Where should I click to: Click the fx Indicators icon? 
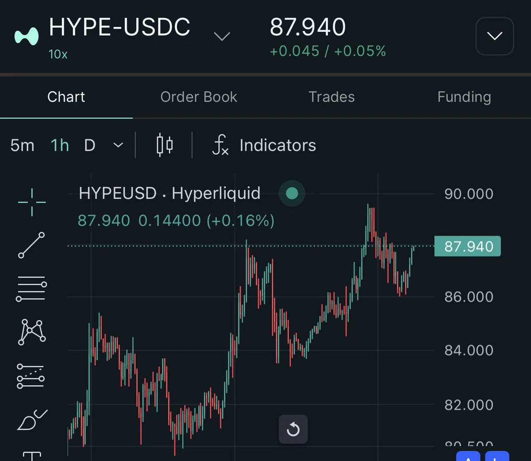pos(220,145)
